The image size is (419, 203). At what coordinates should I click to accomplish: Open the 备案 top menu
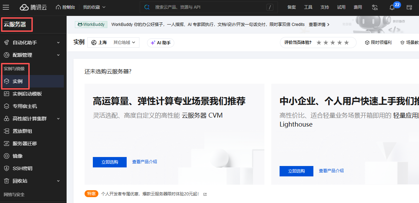tap(292, 7)
